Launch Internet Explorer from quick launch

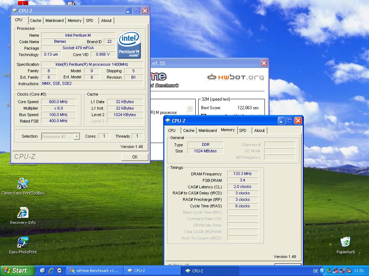(x=51, y=271)
